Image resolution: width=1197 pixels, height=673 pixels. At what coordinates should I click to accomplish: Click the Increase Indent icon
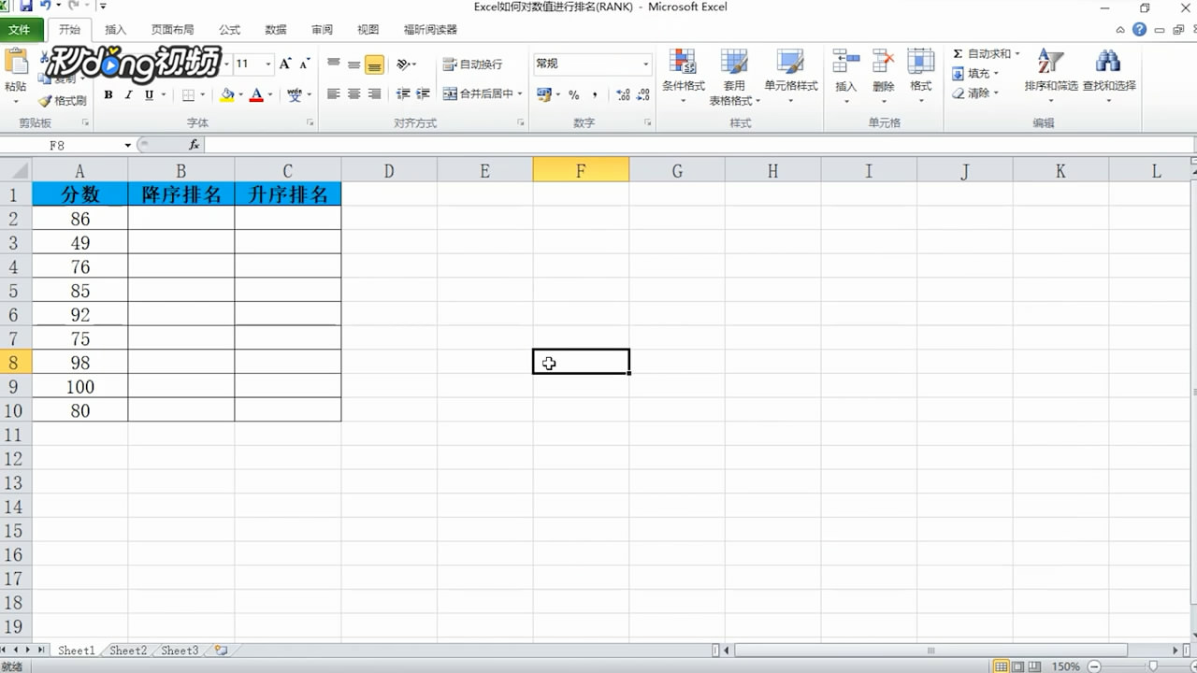pyautogui.click(x=423, y=93)
